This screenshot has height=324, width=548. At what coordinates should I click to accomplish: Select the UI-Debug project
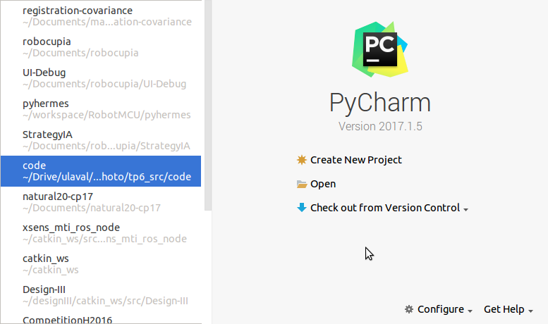tap(101, 78)
